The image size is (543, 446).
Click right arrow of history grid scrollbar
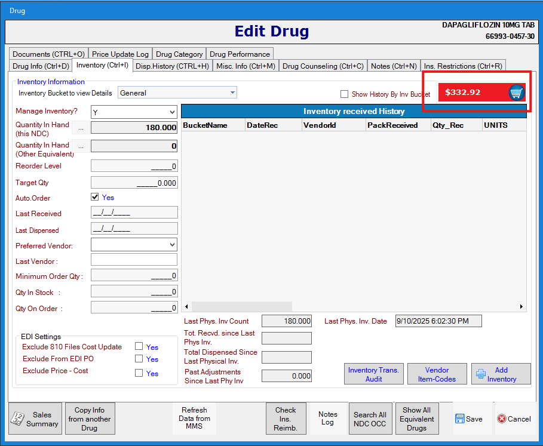(x=521, y=307)
